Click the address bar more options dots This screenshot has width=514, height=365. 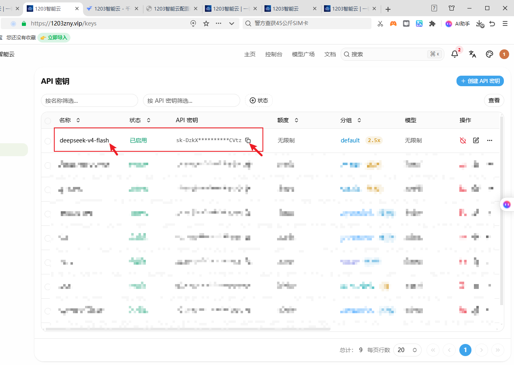click(x=218, y=23)
